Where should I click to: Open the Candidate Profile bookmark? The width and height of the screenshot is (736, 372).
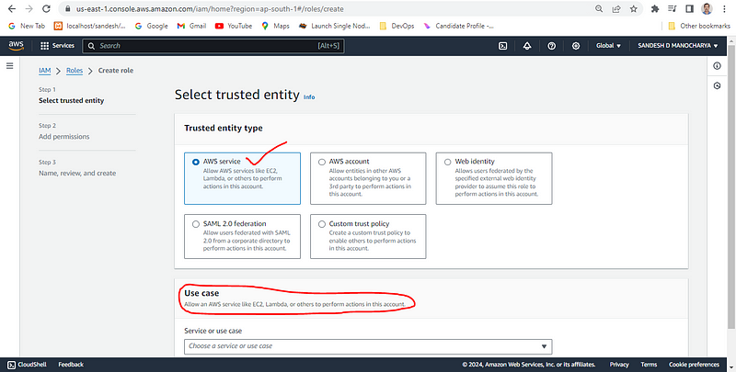point(458,27)
